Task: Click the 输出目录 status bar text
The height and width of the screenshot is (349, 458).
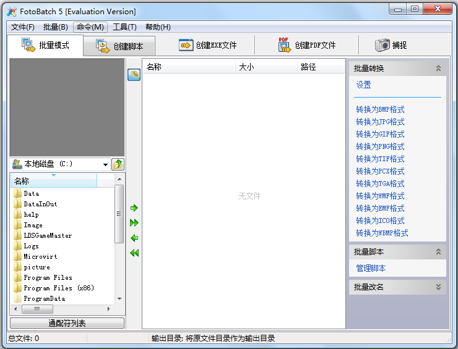Action: click(x=214, y=338)
